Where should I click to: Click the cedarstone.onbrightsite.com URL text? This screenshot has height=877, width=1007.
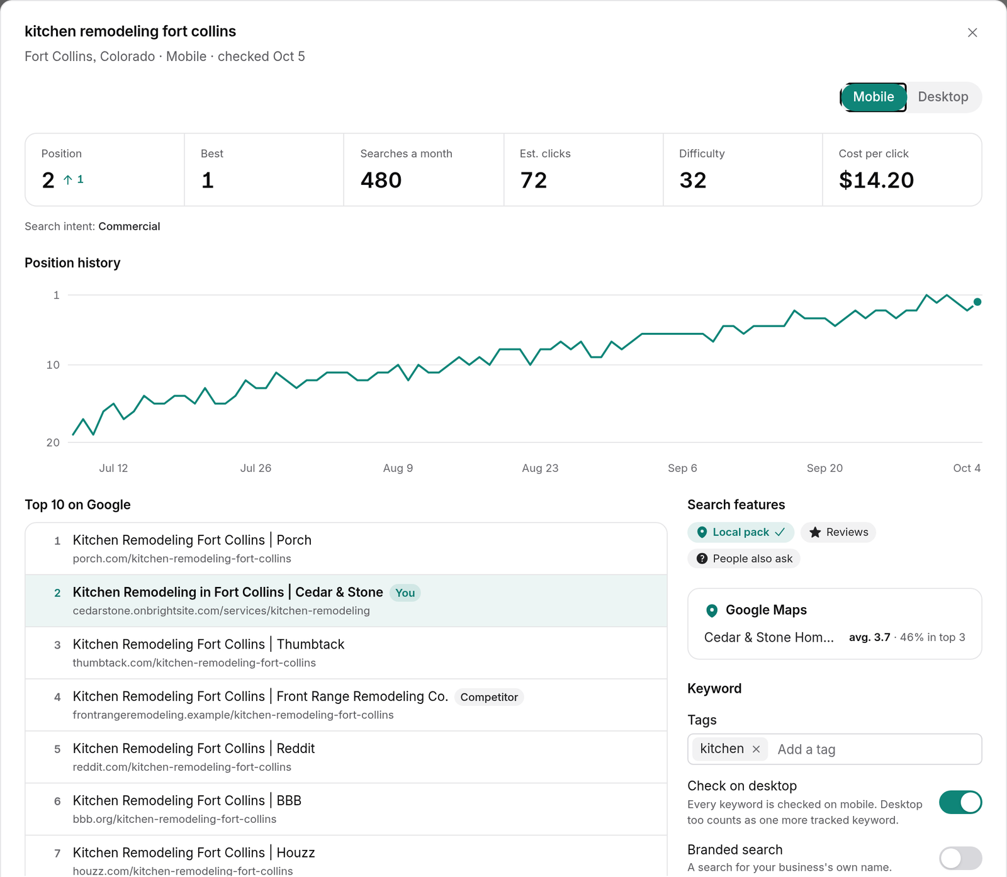(221, 611)
